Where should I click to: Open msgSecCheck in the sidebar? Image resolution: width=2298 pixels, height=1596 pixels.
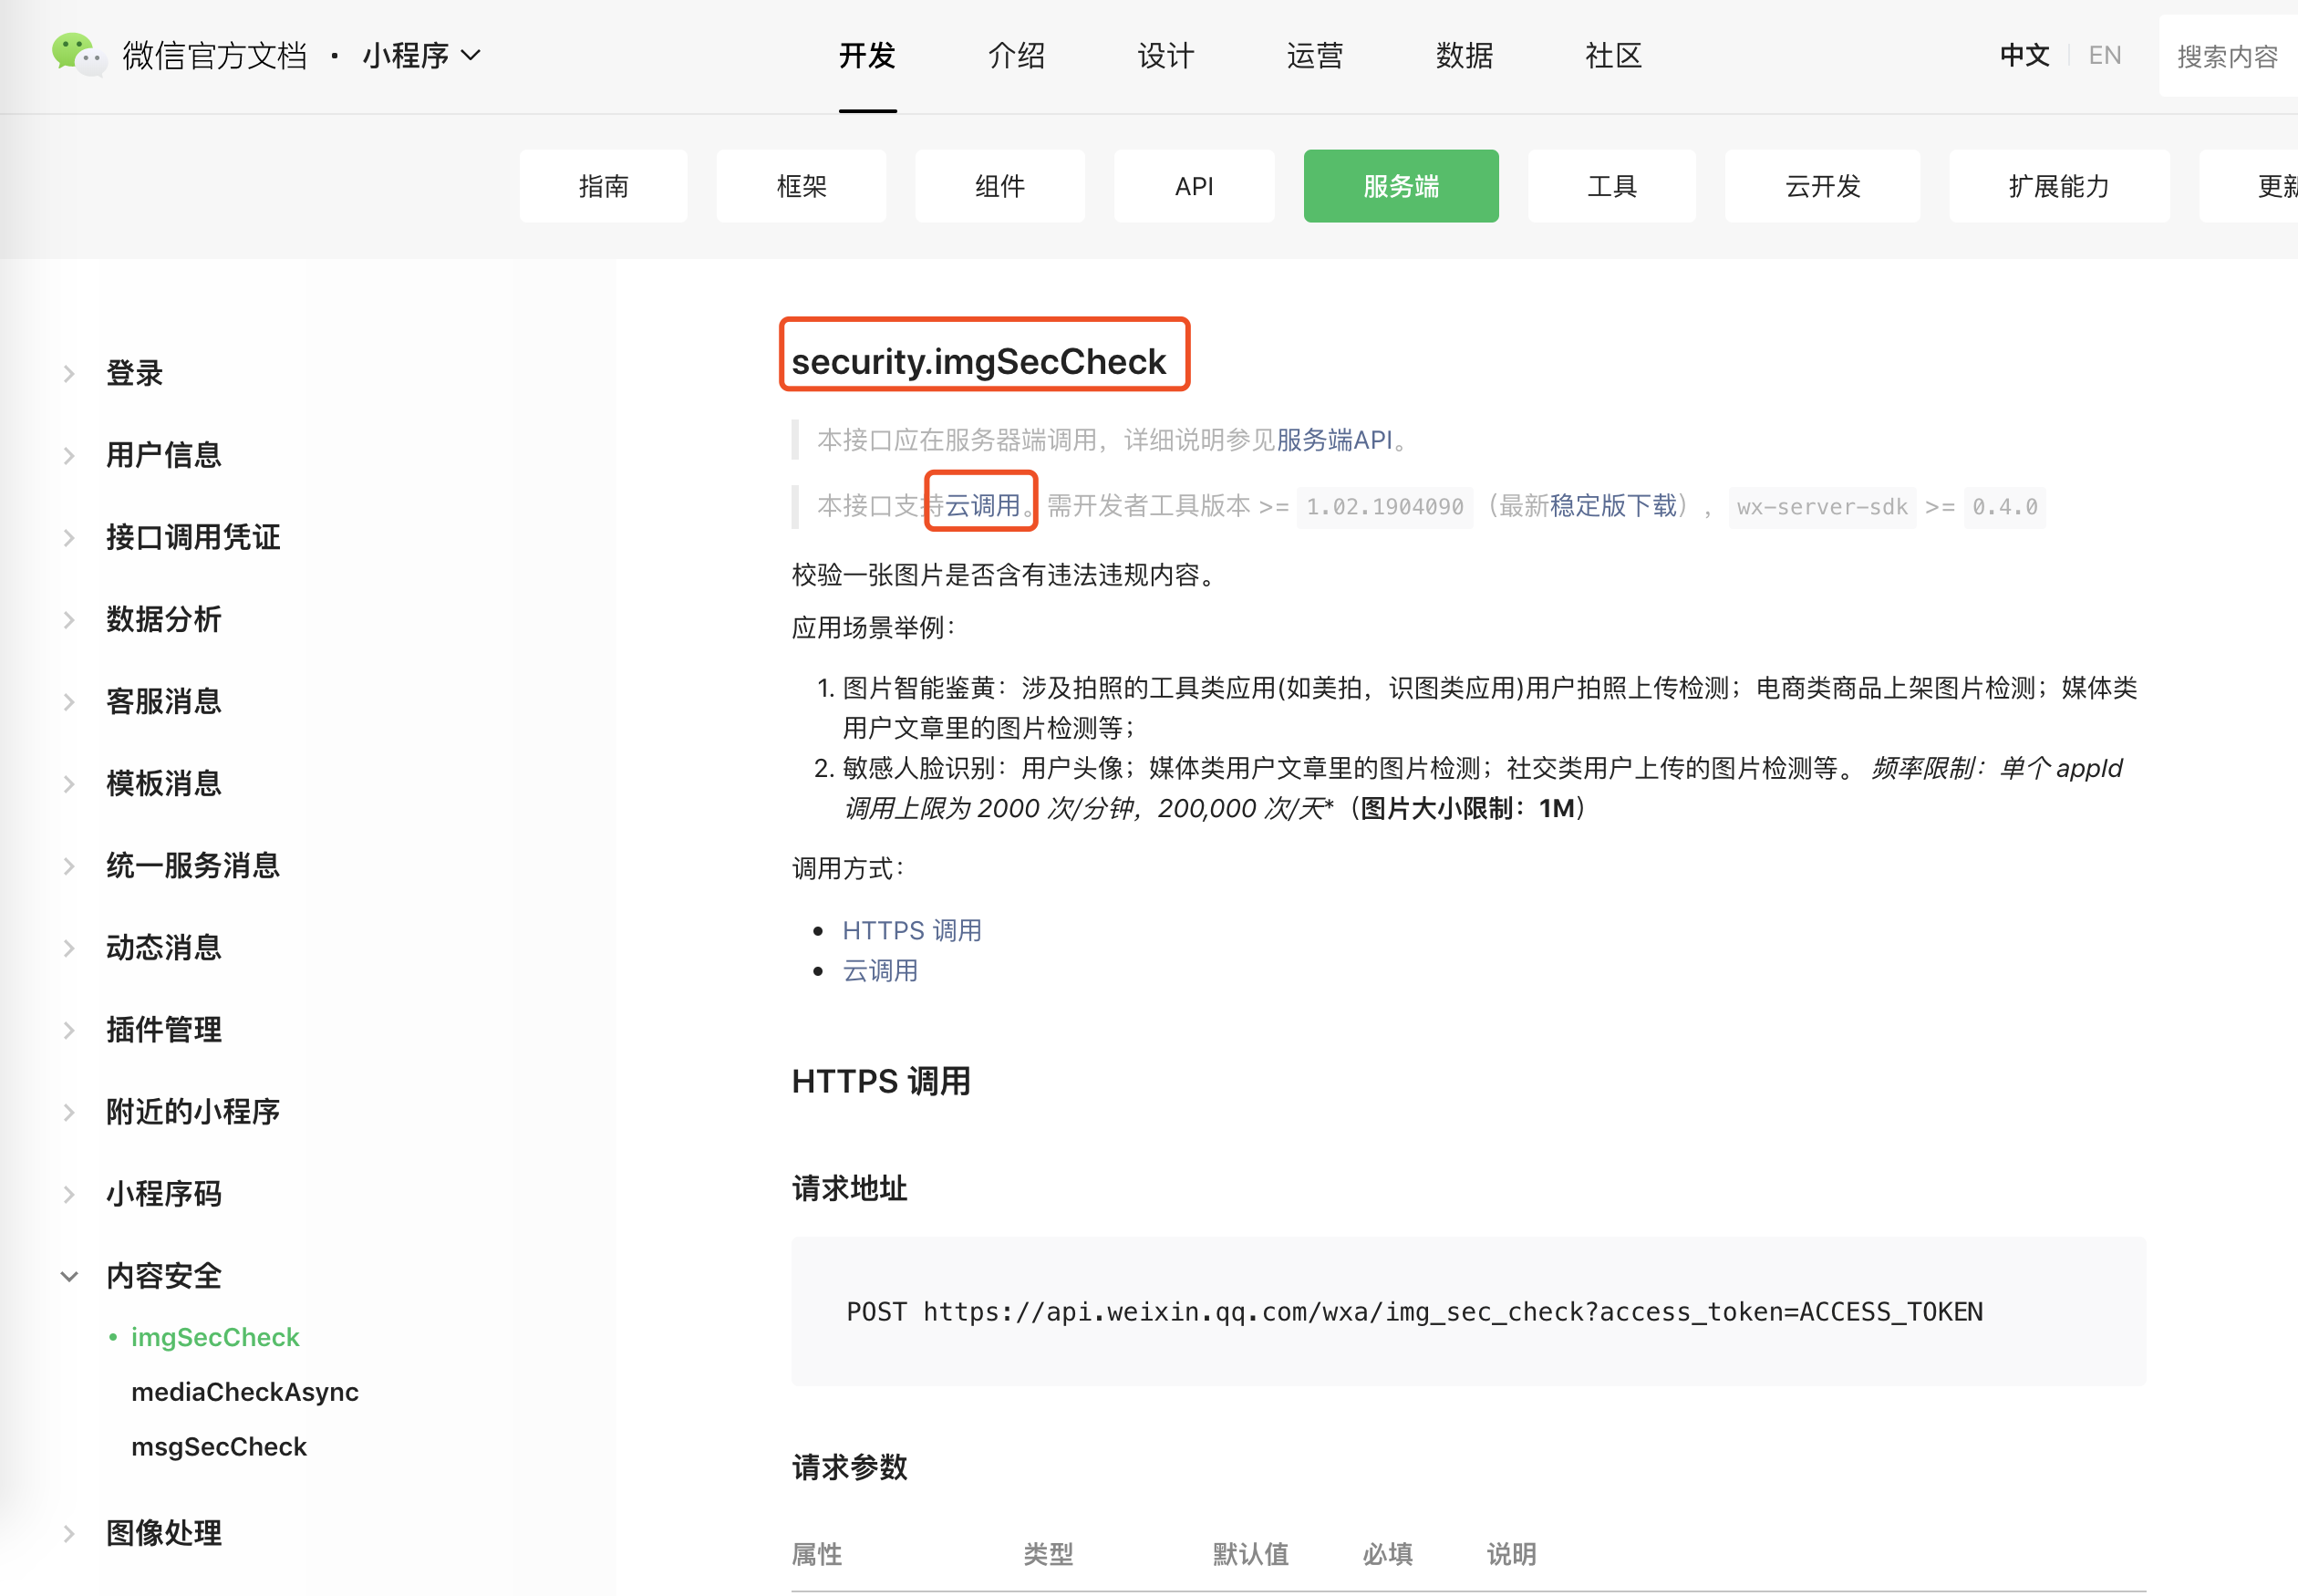(x=219, y=1448)
